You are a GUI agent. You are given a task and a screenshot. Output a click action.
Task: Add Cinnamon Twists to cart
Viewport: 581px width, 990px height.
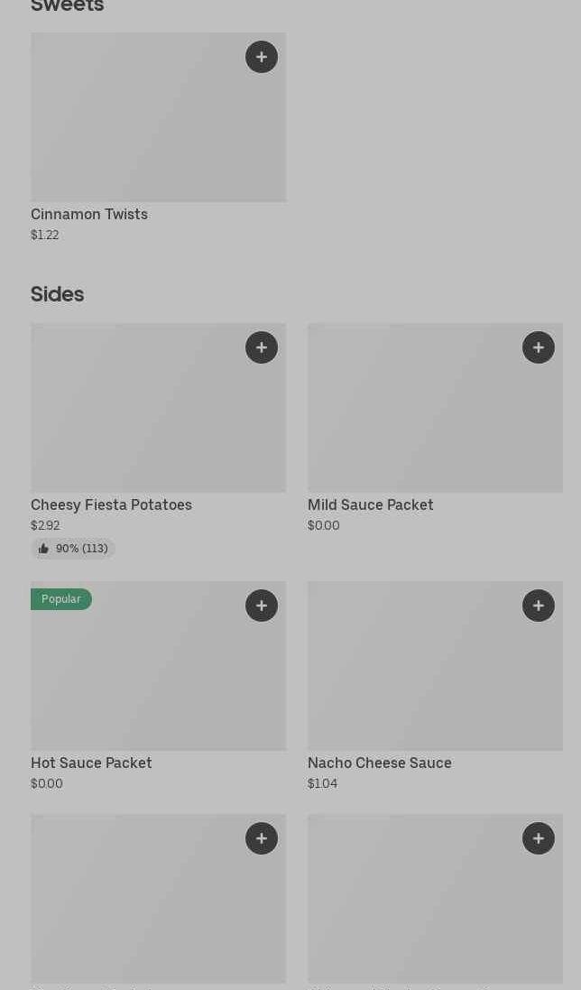click(262, 57)
